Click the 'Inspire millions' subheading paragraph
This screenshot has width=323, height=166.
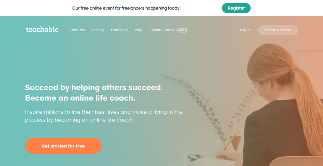pos(104,116)
